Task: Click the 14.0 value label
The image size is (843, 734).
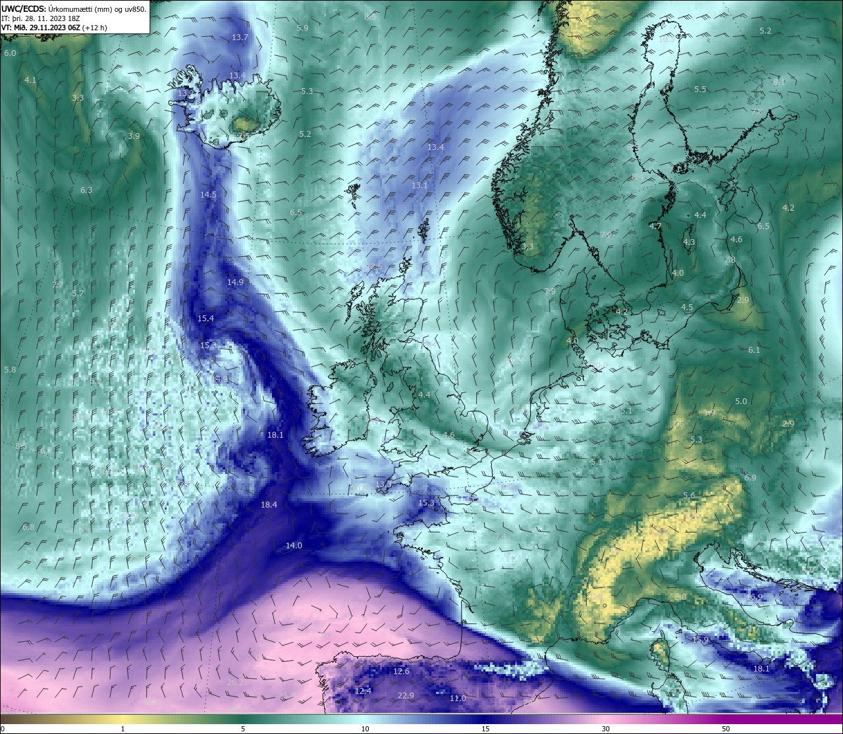Action: pyautogui.click(x=294, y=545)
